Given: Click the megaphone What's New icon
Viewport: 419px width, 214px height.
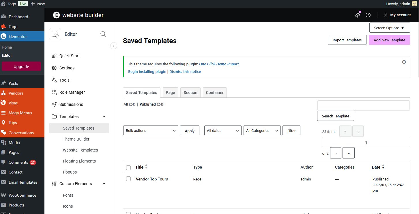Looking at the screenshot, I should click(358, 15).
